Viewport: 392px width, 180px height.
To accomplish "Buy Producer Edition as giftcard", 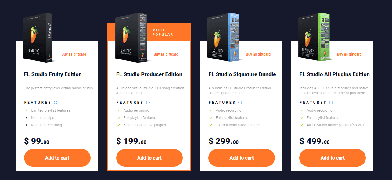I will click(166, 54).
